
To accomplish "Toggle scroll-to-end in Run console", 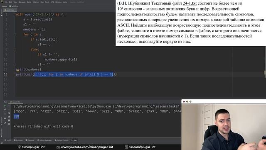I will 9,117.
